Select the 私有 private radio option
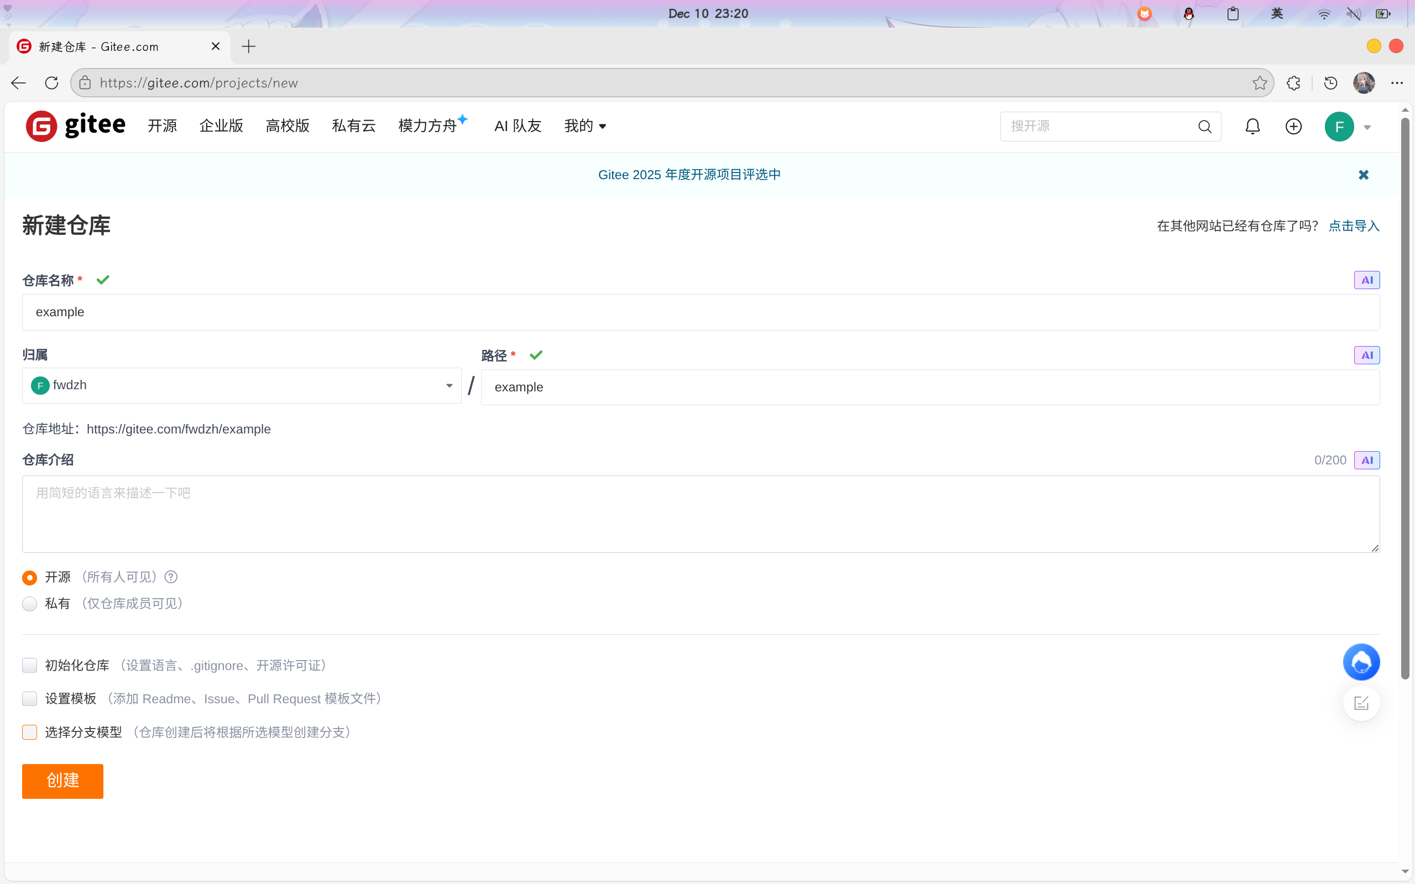This screenshot has height=884, width=1415. 30,603
